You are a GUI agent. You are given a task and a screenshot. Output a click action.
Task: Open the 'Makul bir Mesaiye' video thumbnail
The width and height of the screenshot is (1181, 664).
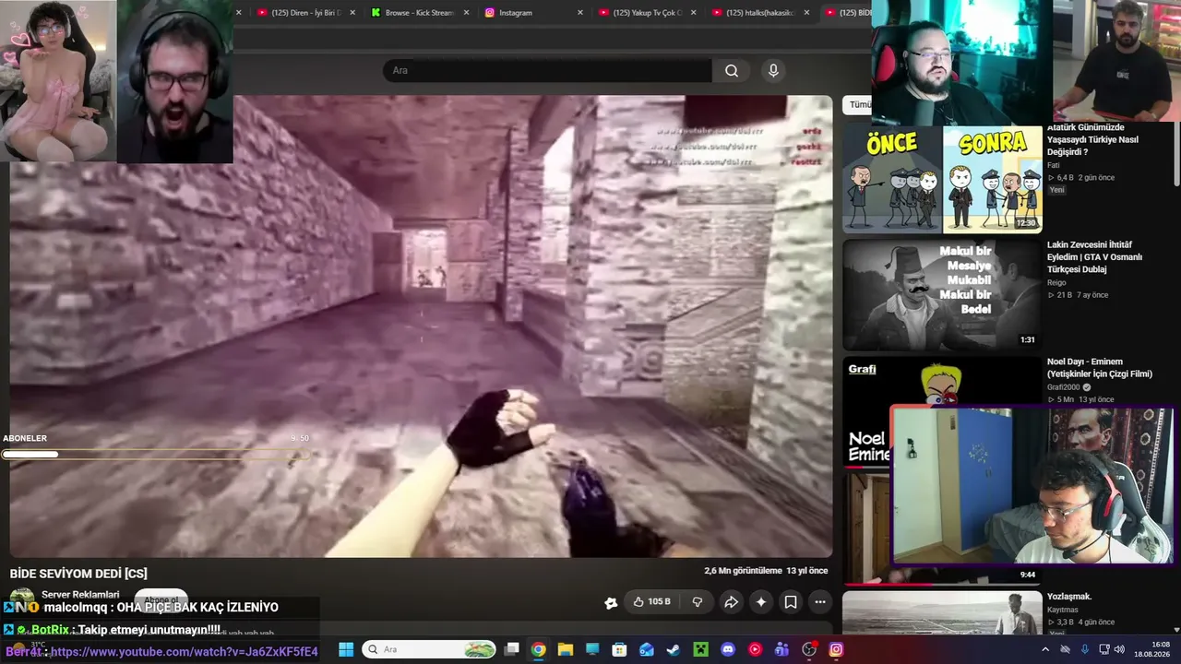(942, 294)
